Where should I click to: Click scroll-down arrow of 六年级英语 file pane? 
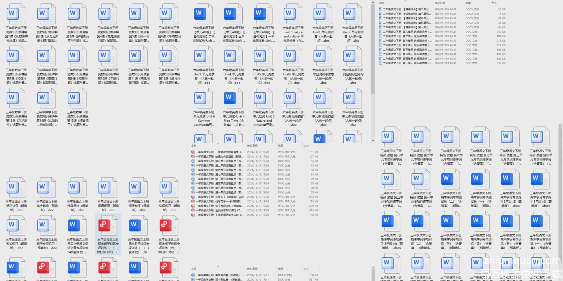tap(373, 141)
